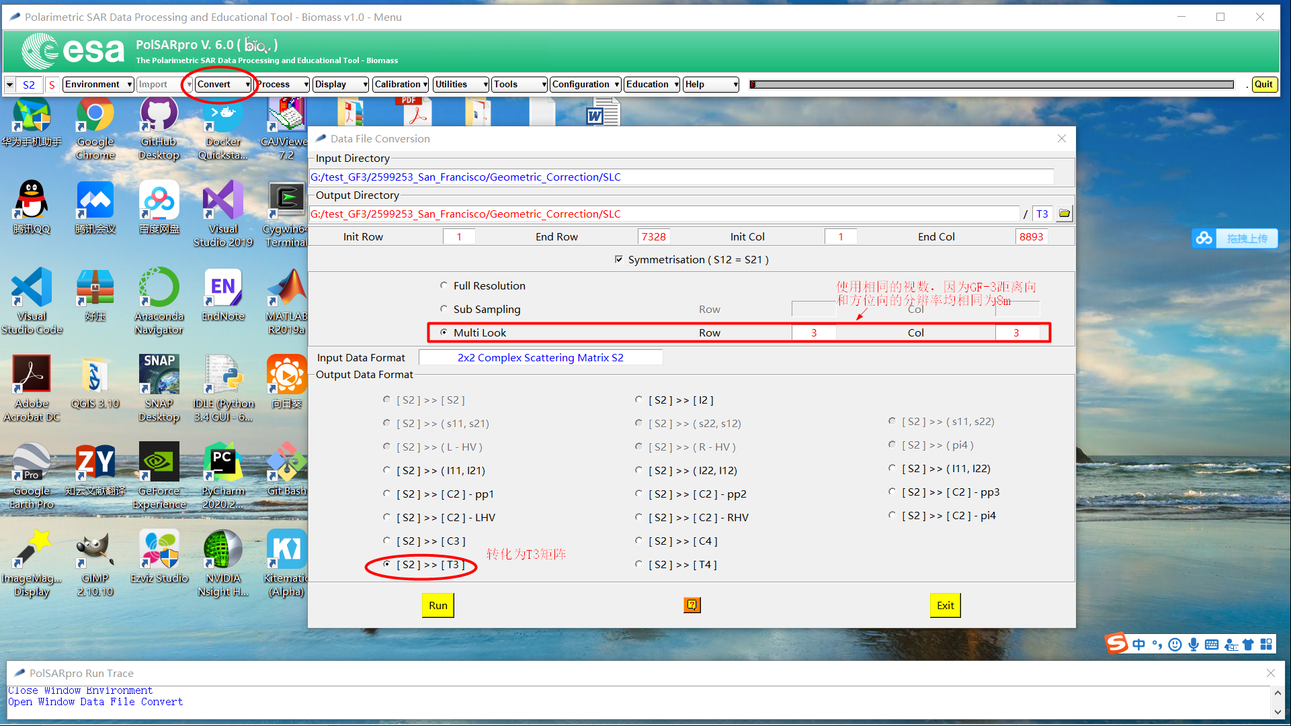Click the Run button
1291x726 pixels.
click(437, 604)
